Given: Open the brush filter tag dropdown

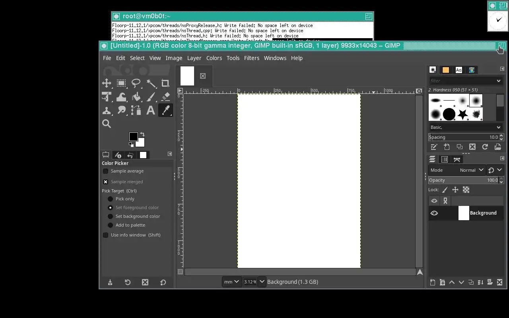Looking at the screenshot, I should [498, 81].
